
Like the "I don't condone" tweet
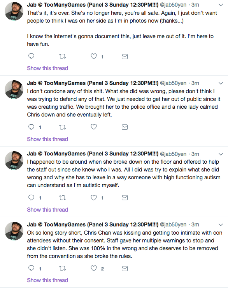coord(94,127)
